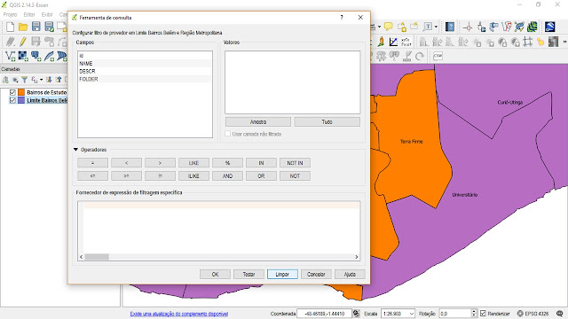Click the dark blue satellite-dish plugin icon
568x319 pixels.
[550, 27]
